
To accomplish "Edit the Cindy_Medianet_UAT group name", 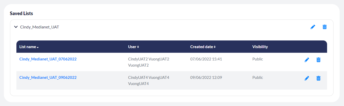I will (x=313, y=27).
